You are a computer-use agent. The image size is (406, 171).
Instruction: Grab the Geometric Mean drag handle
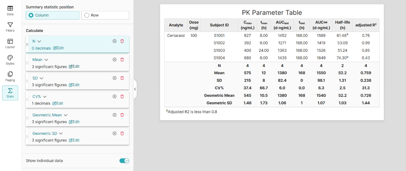27,118
